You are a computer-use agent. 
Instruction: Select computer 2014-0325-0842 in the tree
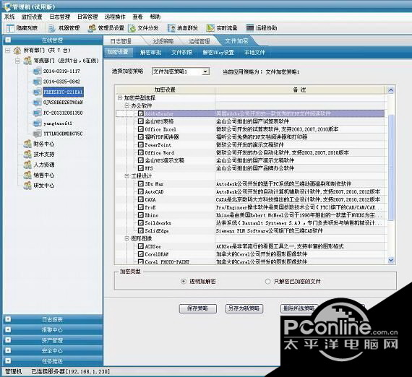coord(61,82)
